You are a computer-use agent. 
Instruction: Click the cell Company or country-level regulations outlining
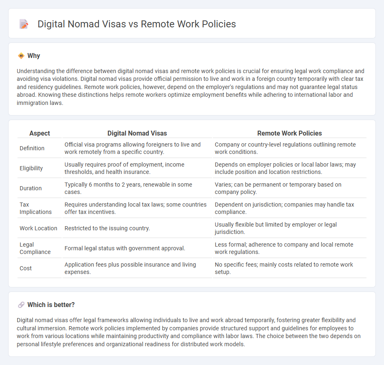coord(290,148)
